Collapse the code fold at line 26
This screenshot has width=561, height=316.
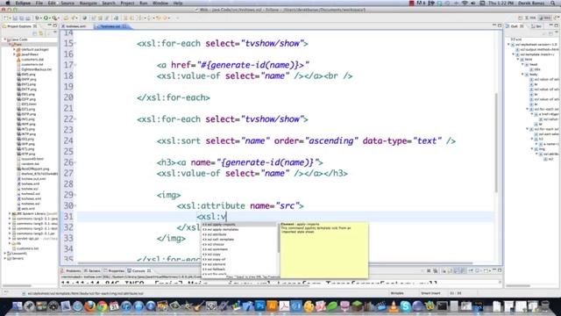(75, 162)
